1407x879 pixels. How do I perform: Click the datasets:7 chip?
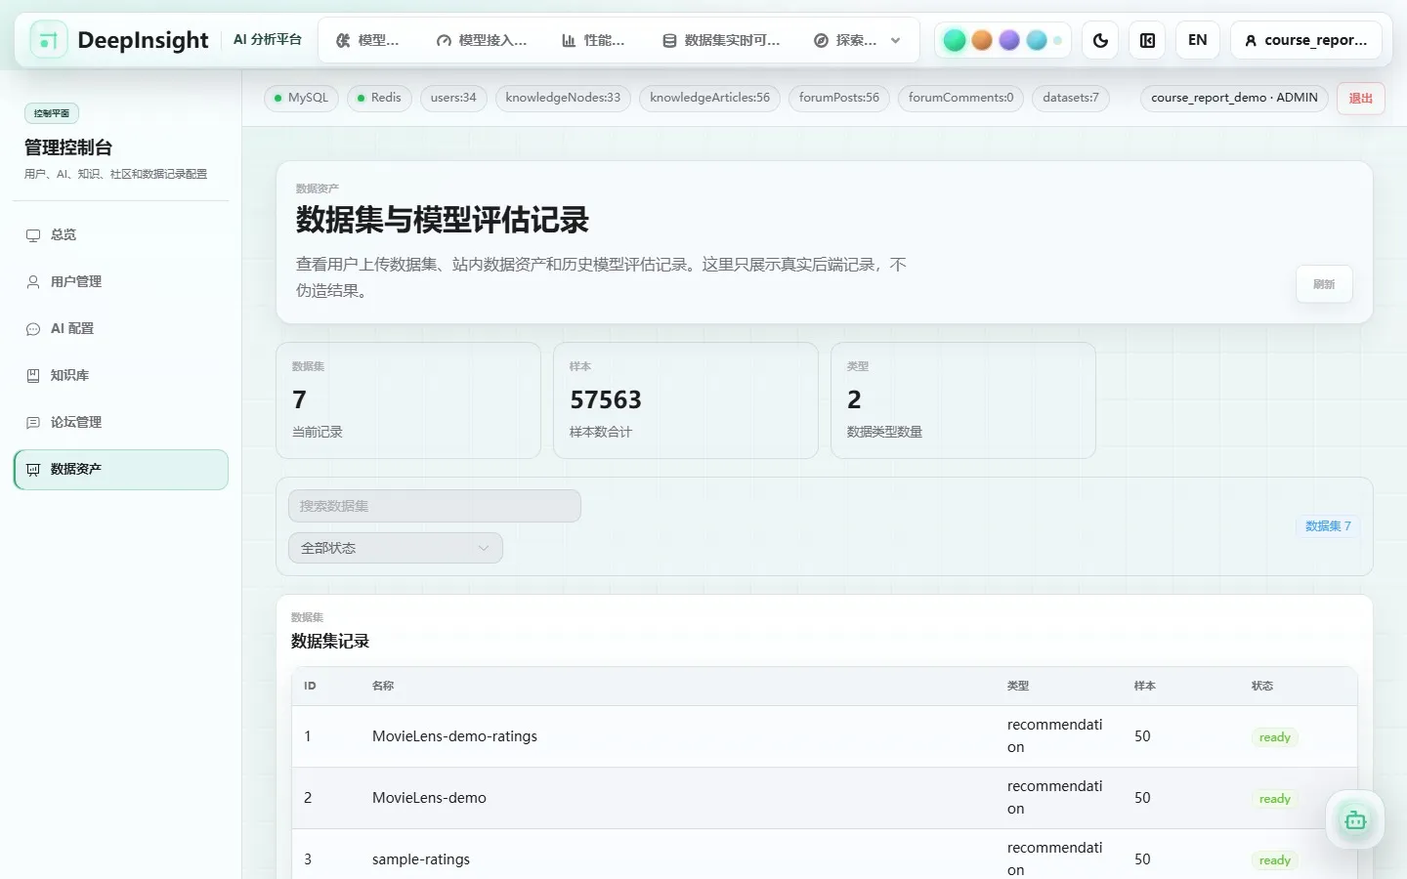[1071, 98]
